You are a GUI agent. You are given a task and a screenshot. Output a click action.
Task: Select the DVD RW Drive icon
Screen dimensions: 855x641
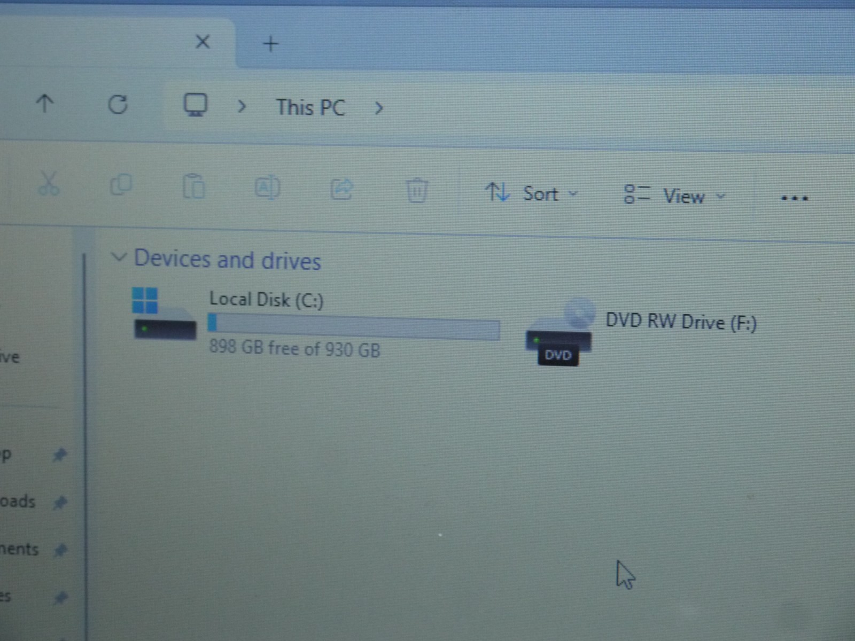pos(560,332)
